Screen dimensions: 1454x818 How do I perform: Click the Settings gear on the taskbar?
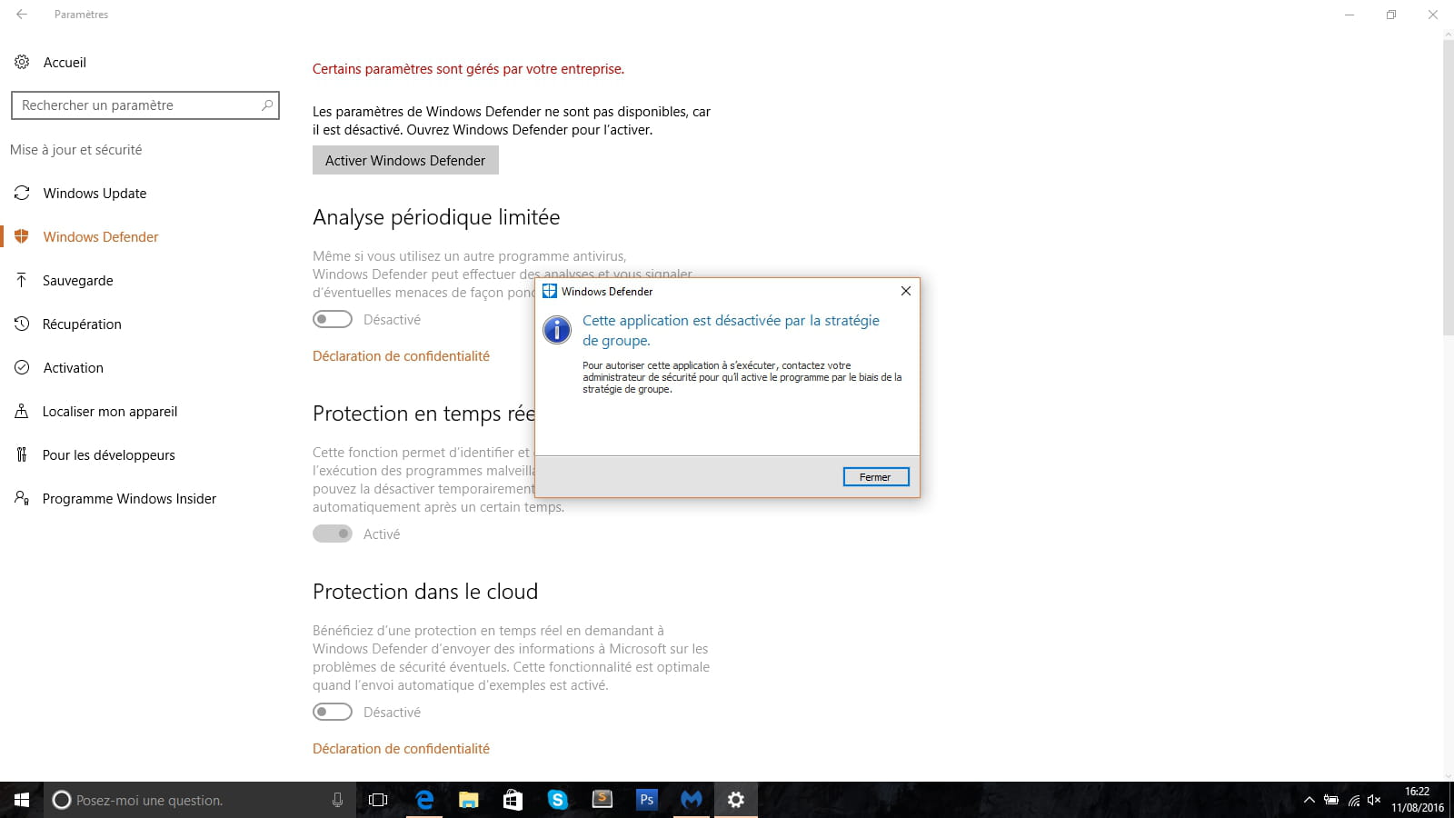coord(736,800)
